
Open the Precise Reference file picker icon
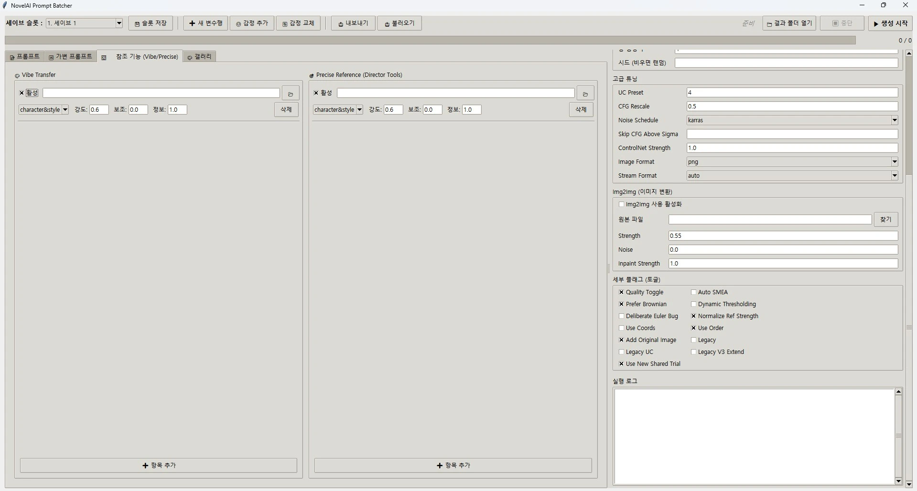pos(585,93)
